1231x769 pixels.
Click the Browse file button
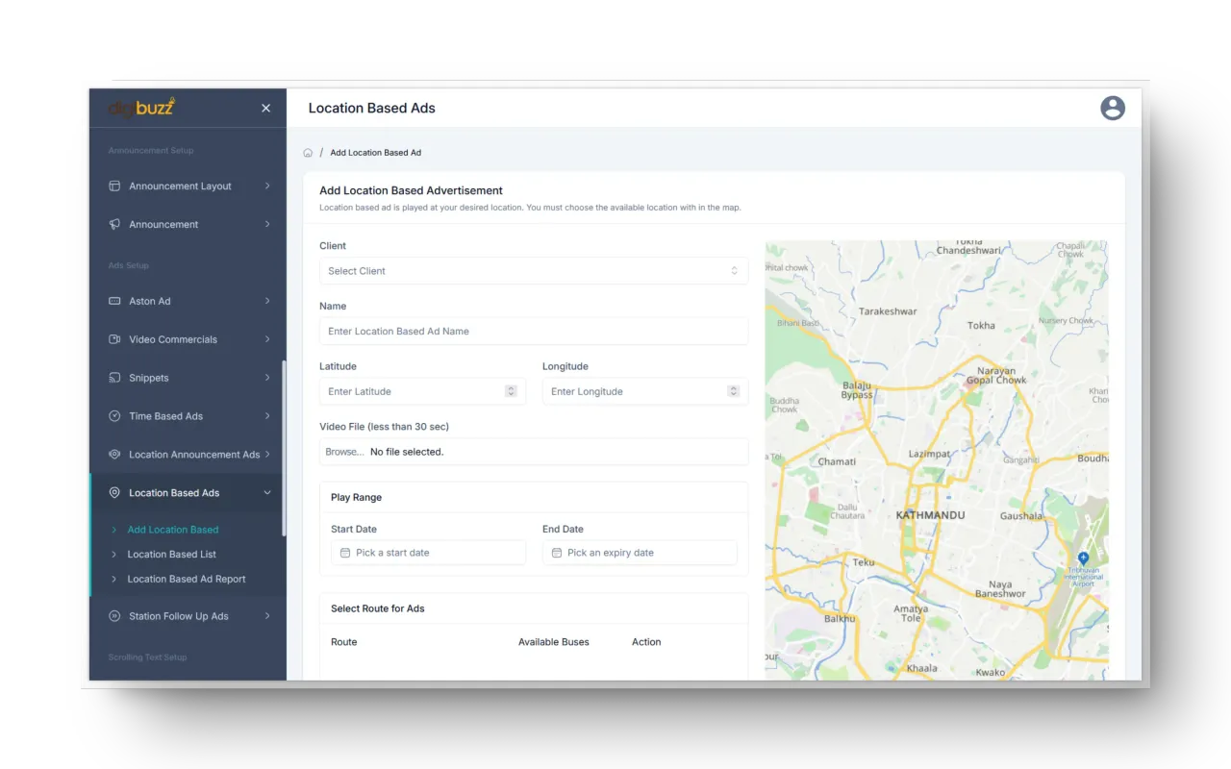(x=344, y=452)
